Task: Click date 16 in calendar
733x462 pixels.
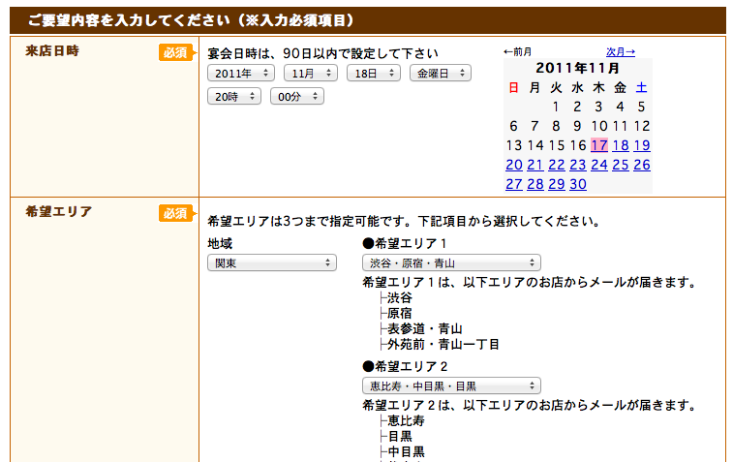Action: pyautogui.click(x=578, y=145)
